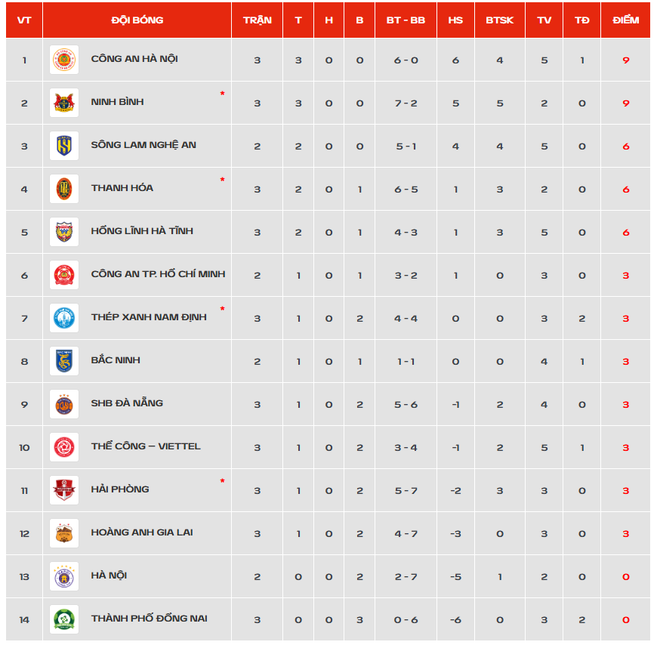Select the HS column header
Screen dimensions: 657x645
455,20
